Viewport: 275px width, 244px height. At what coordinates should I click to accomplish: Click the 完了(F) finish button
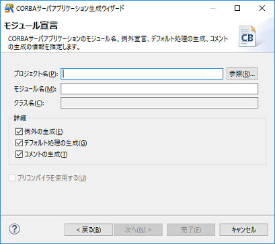click(191, 230)
